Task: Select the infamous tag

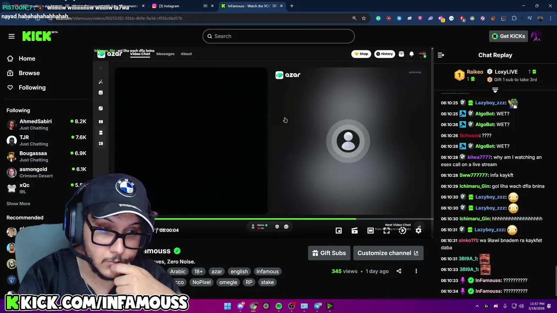Action: coord(267,271)
